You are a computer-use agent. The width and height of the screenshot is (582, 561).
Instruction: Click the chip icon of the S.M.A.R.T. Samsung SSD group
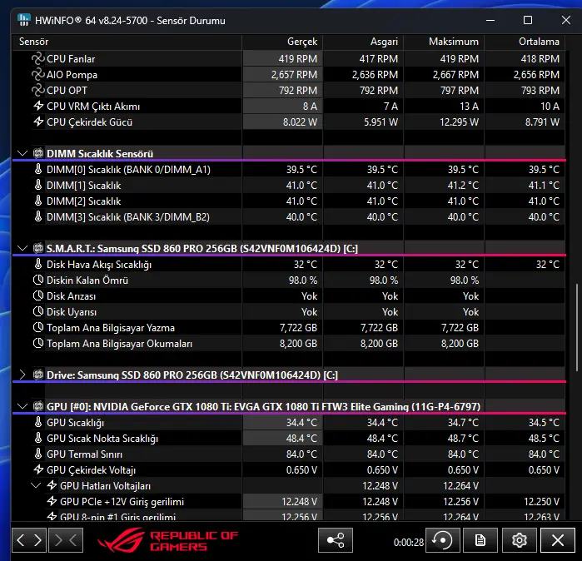(x=38, y=248)
